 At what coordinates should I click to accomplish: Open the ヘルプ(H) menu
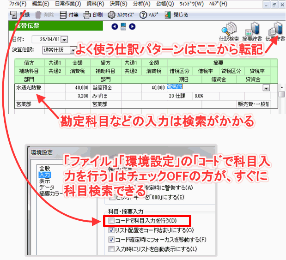(x=218, y=4)
